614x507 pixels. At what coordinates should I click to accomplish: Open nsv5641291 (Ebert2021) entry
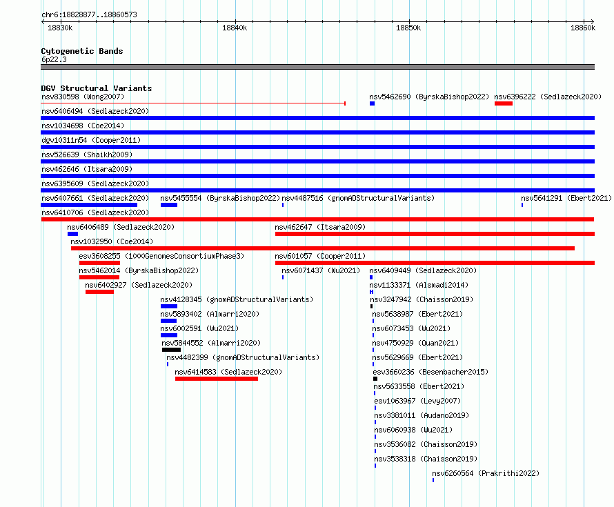coord(566,198)
